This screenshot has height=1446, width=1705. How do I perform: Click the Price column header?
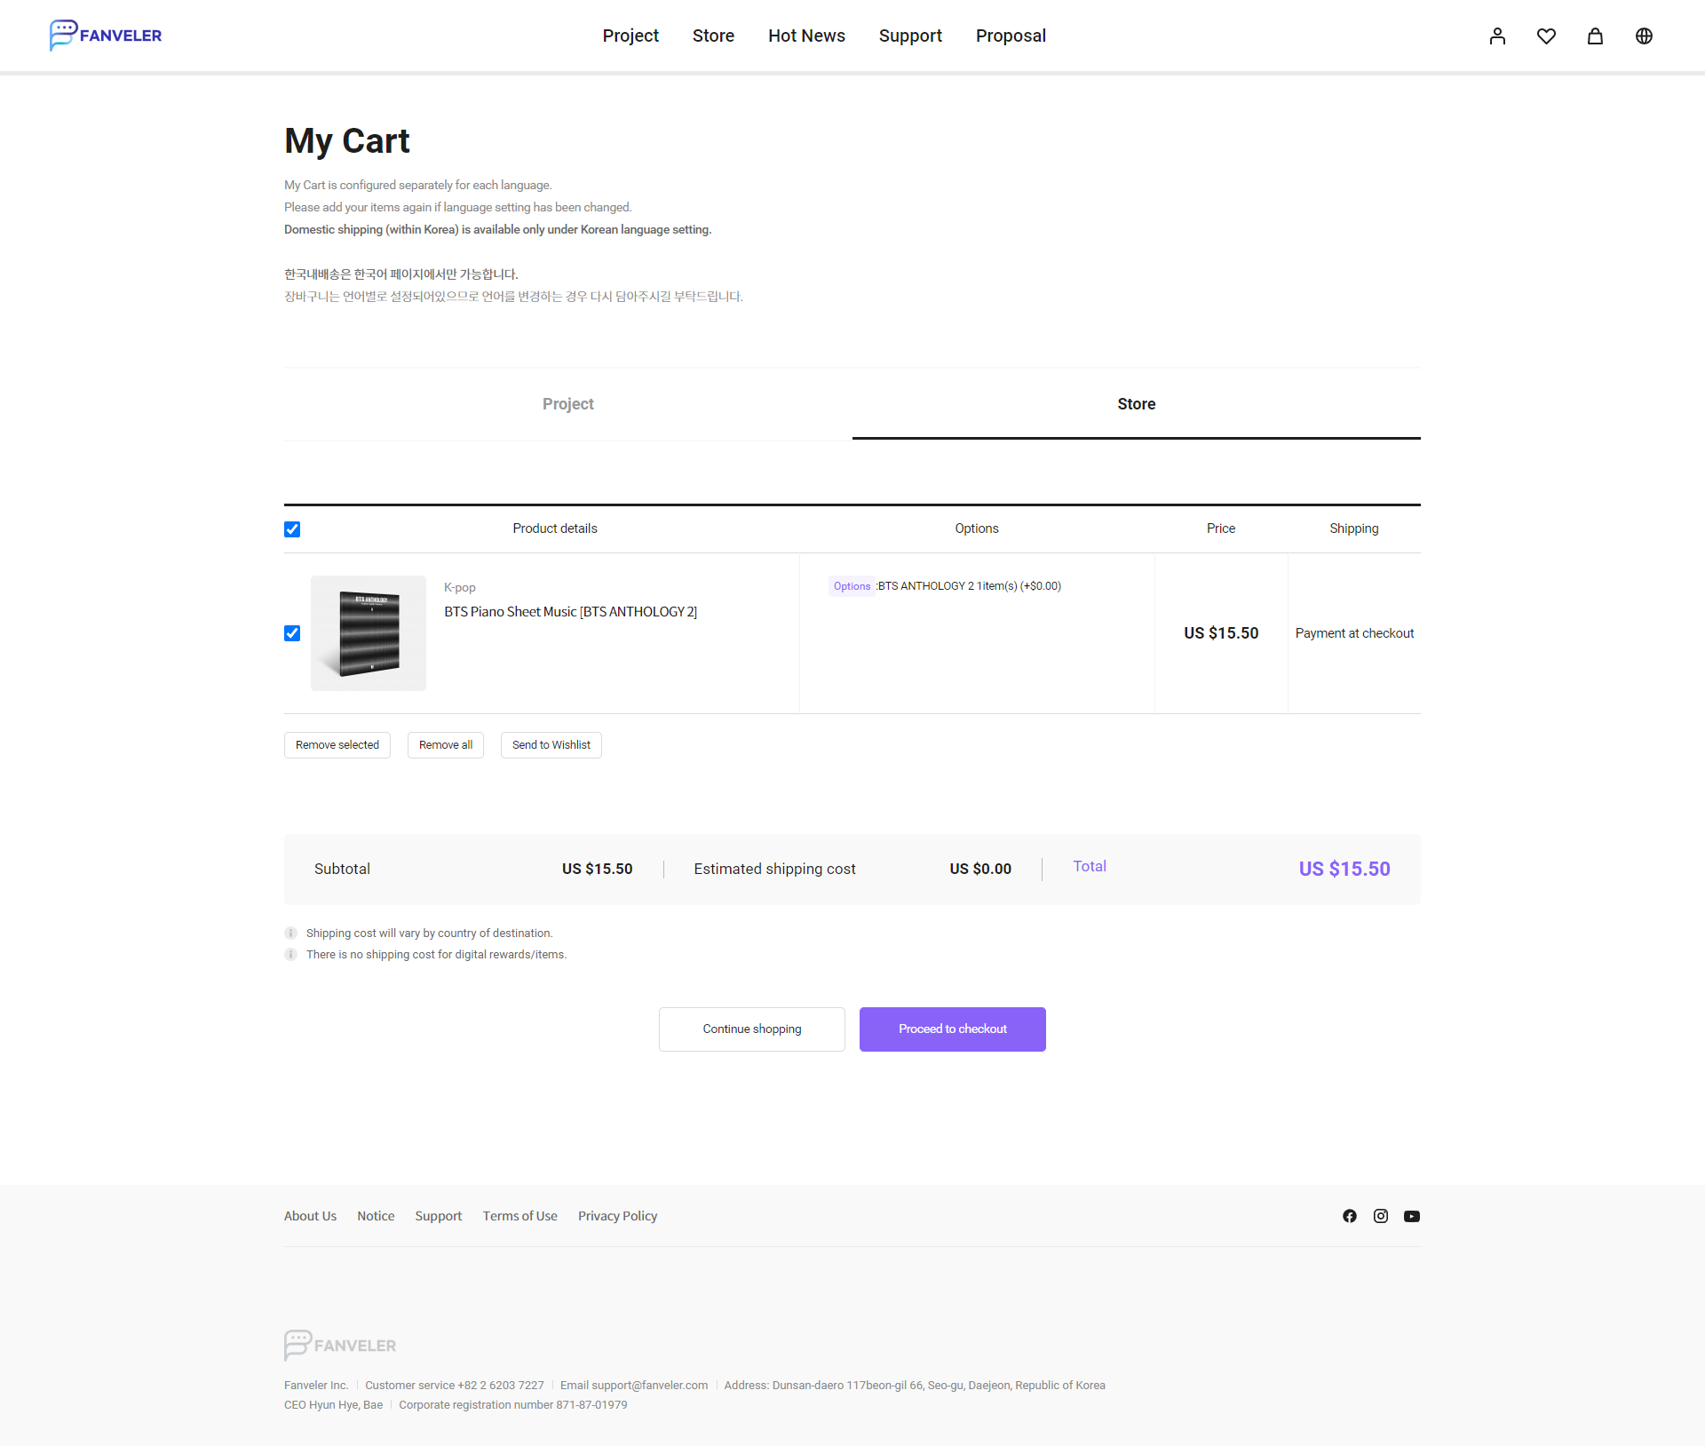[1221, 528]
